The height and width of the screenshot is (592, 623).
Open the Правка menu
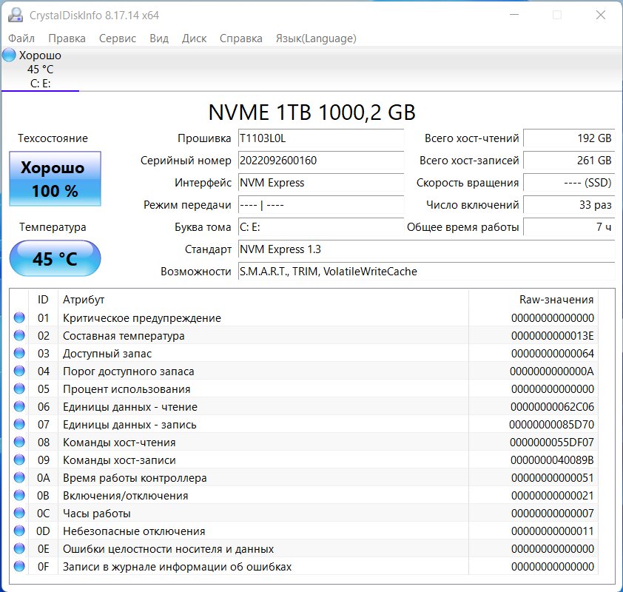67,38
